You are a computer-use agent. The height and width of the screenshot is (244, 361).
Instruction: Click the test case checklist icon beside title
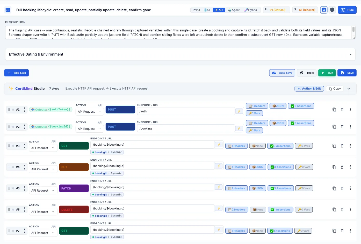pos(8,10)
